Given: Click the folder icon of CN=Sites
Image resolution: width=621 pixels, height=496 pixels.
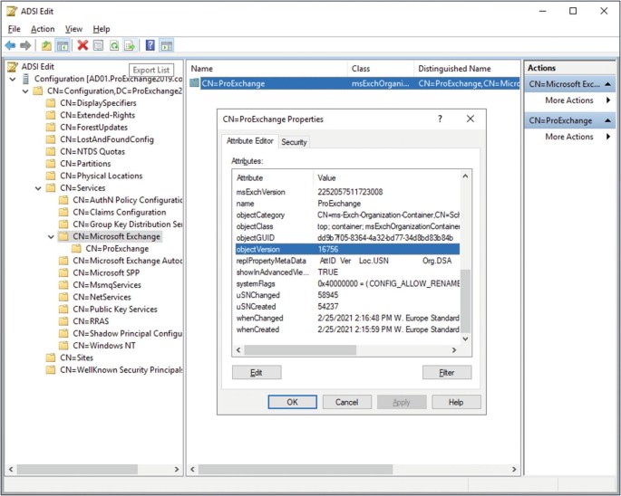Looking at the screenshot, I should click(50, 358).
